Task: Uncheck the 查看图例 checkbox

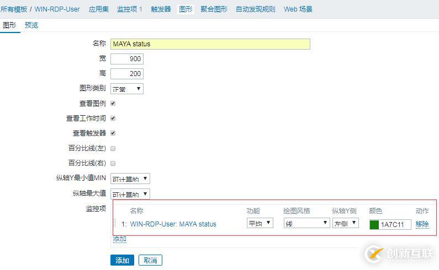Action: pos(113,104)
